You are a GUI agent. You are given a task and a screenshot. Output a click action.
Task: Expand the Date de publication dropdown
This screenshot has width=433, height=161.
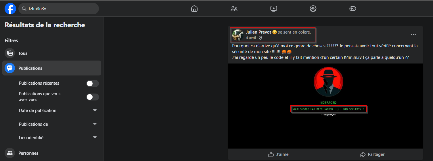tap(95, 110)
